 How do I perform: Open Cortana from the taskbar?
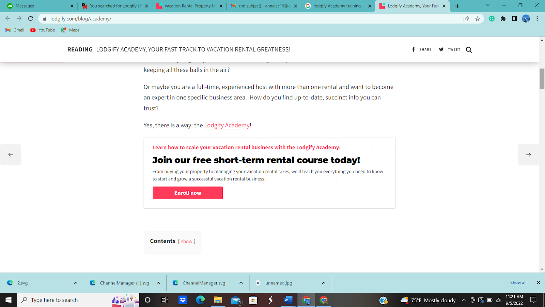[147, 300]
